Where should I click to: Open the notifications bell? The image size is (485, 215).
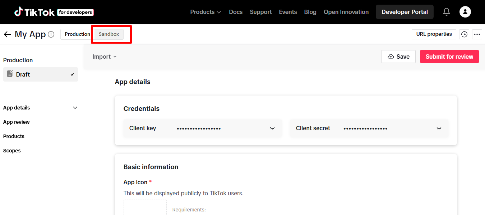[x=447, y=12]
